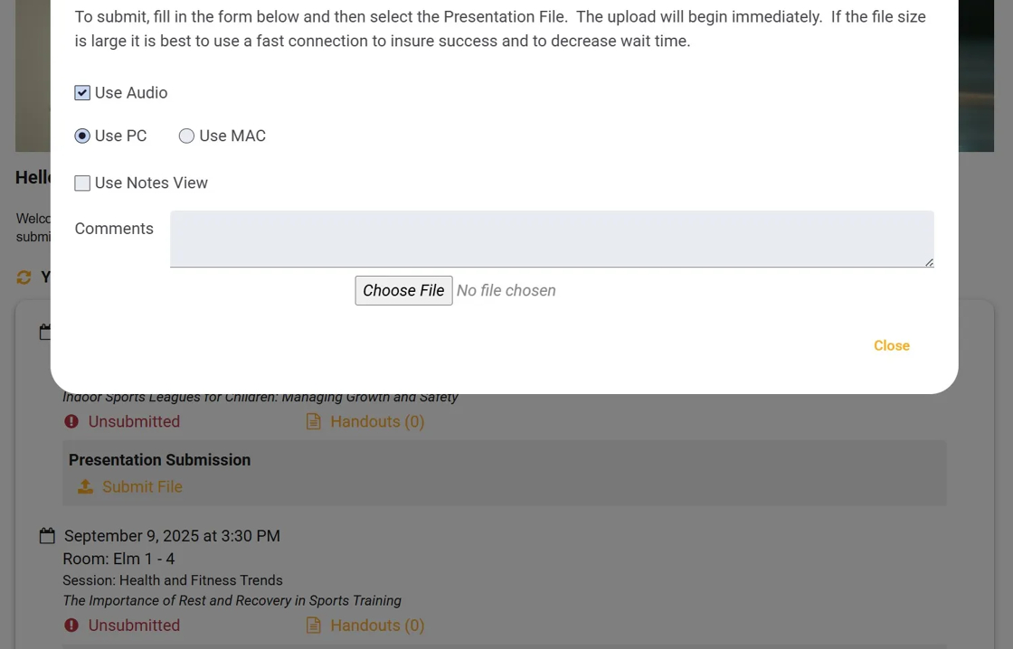Viewport: 1013px width, 649px height.
Task: Click the Indoor Sports Leagues handouts document icon
Action: click(x=314, y=422)
